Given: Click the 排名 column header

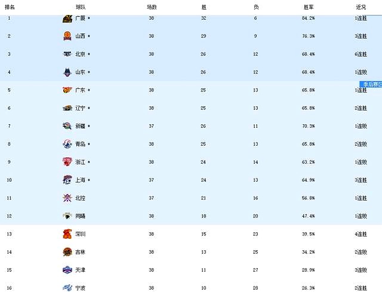Looking at the screenshot, I should 10,7.
